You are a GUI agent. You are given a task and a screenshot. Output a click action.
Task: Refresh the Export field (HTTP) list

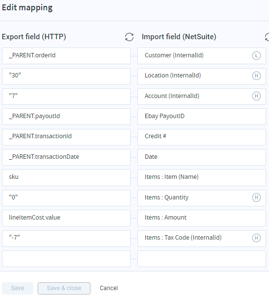pos(129,37)
